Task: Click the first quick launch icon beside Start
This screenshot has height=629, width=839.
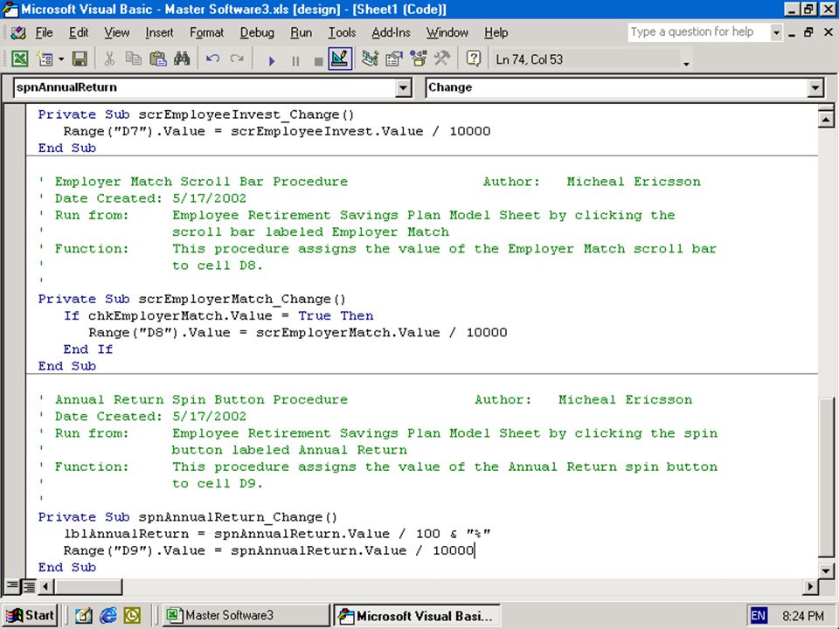Action: [83, 616]
